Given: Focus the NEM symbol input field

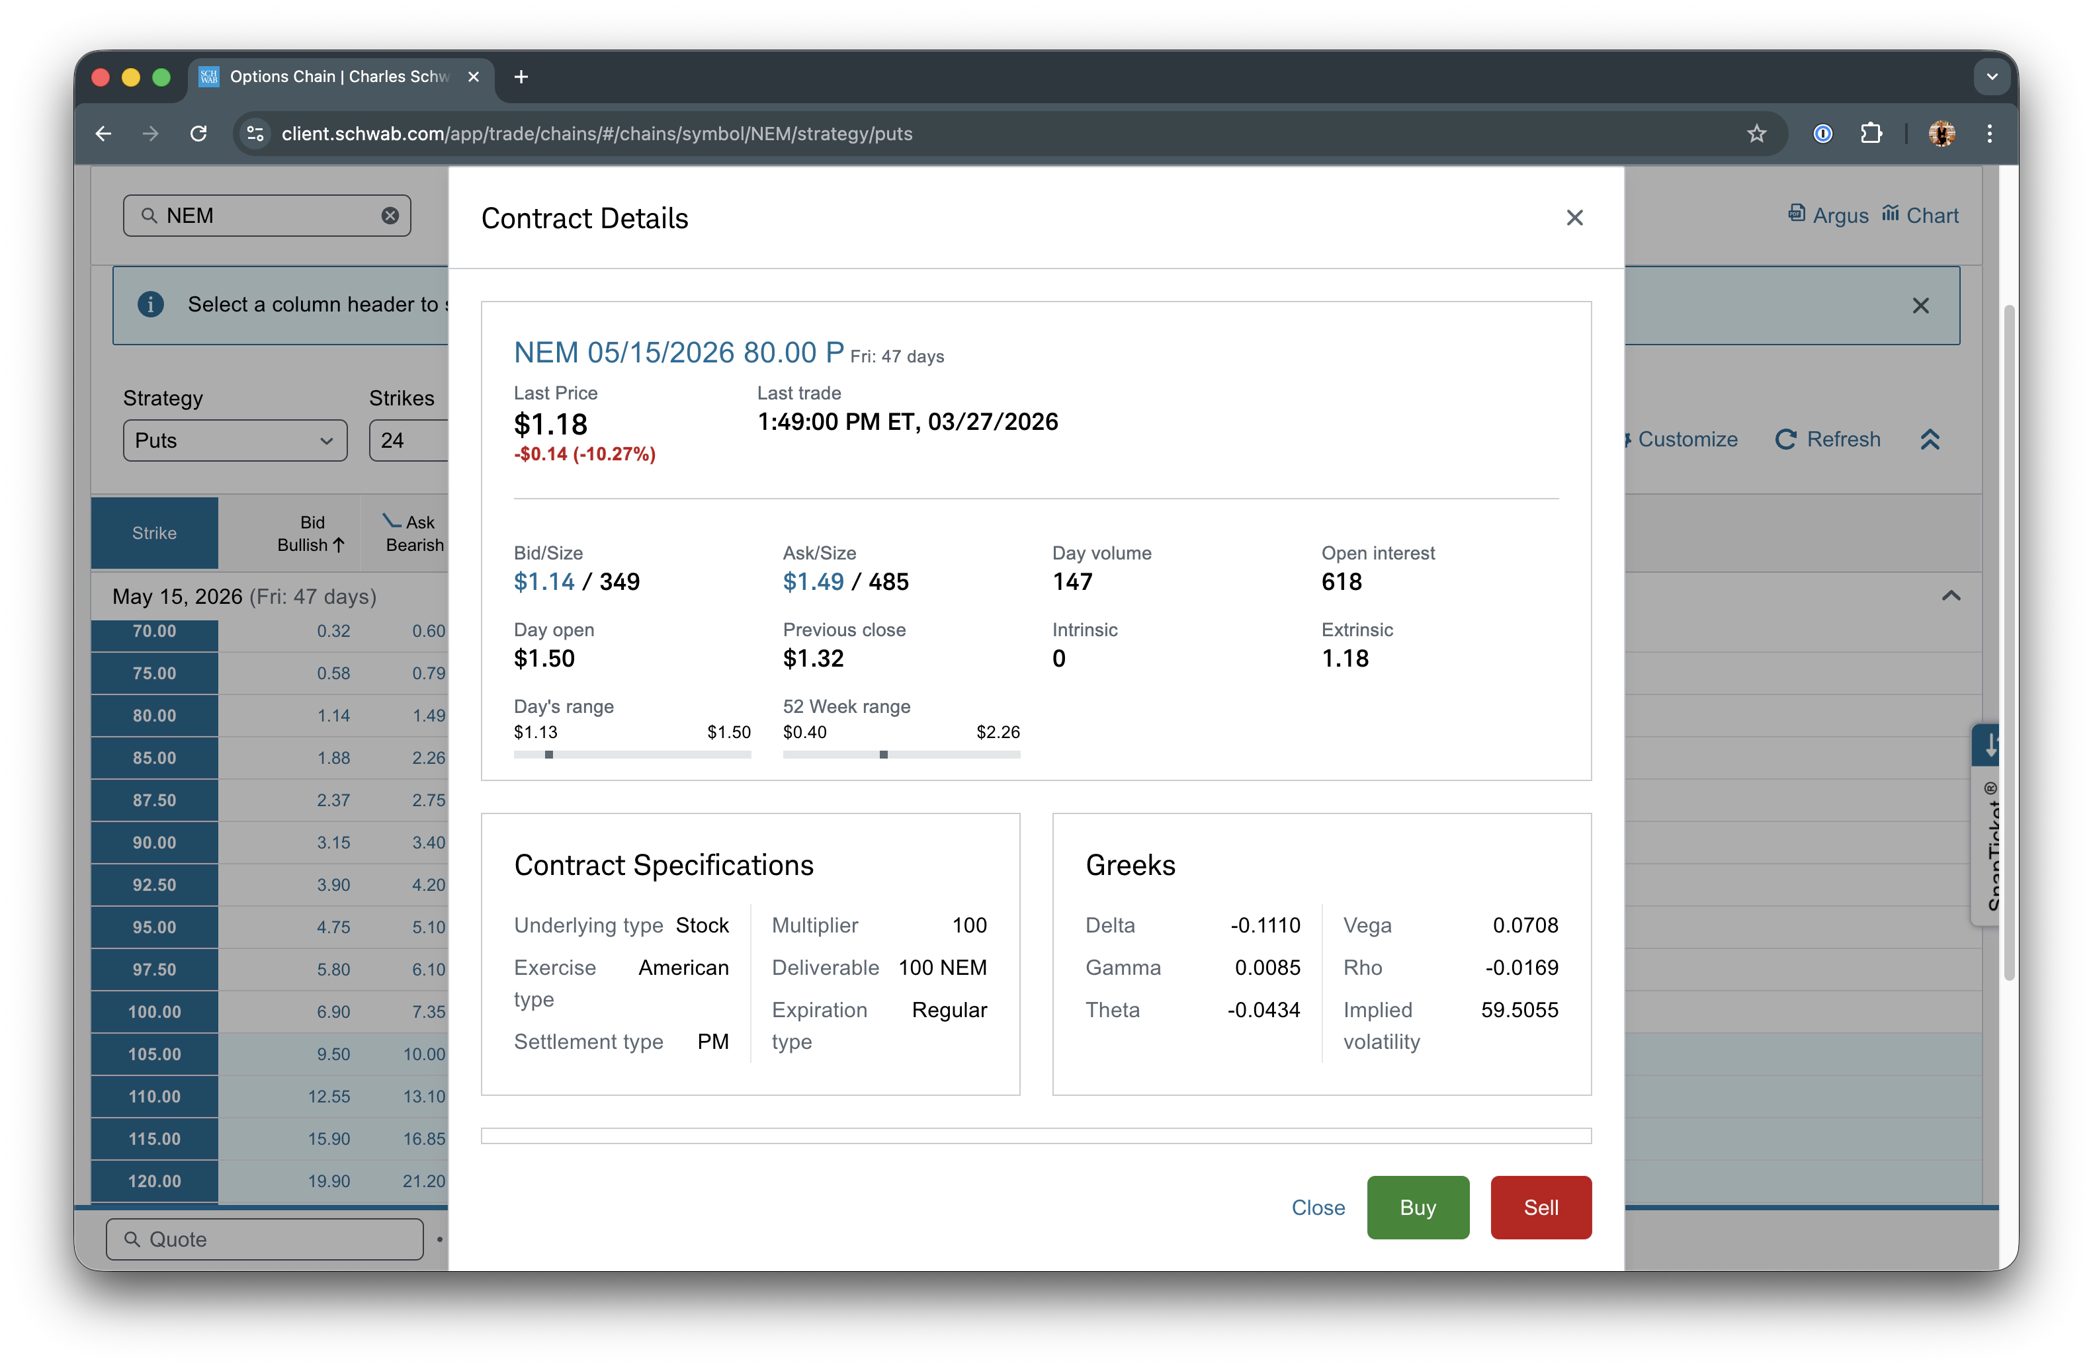Looking at the screenshot, I should [x=267, y=216].
